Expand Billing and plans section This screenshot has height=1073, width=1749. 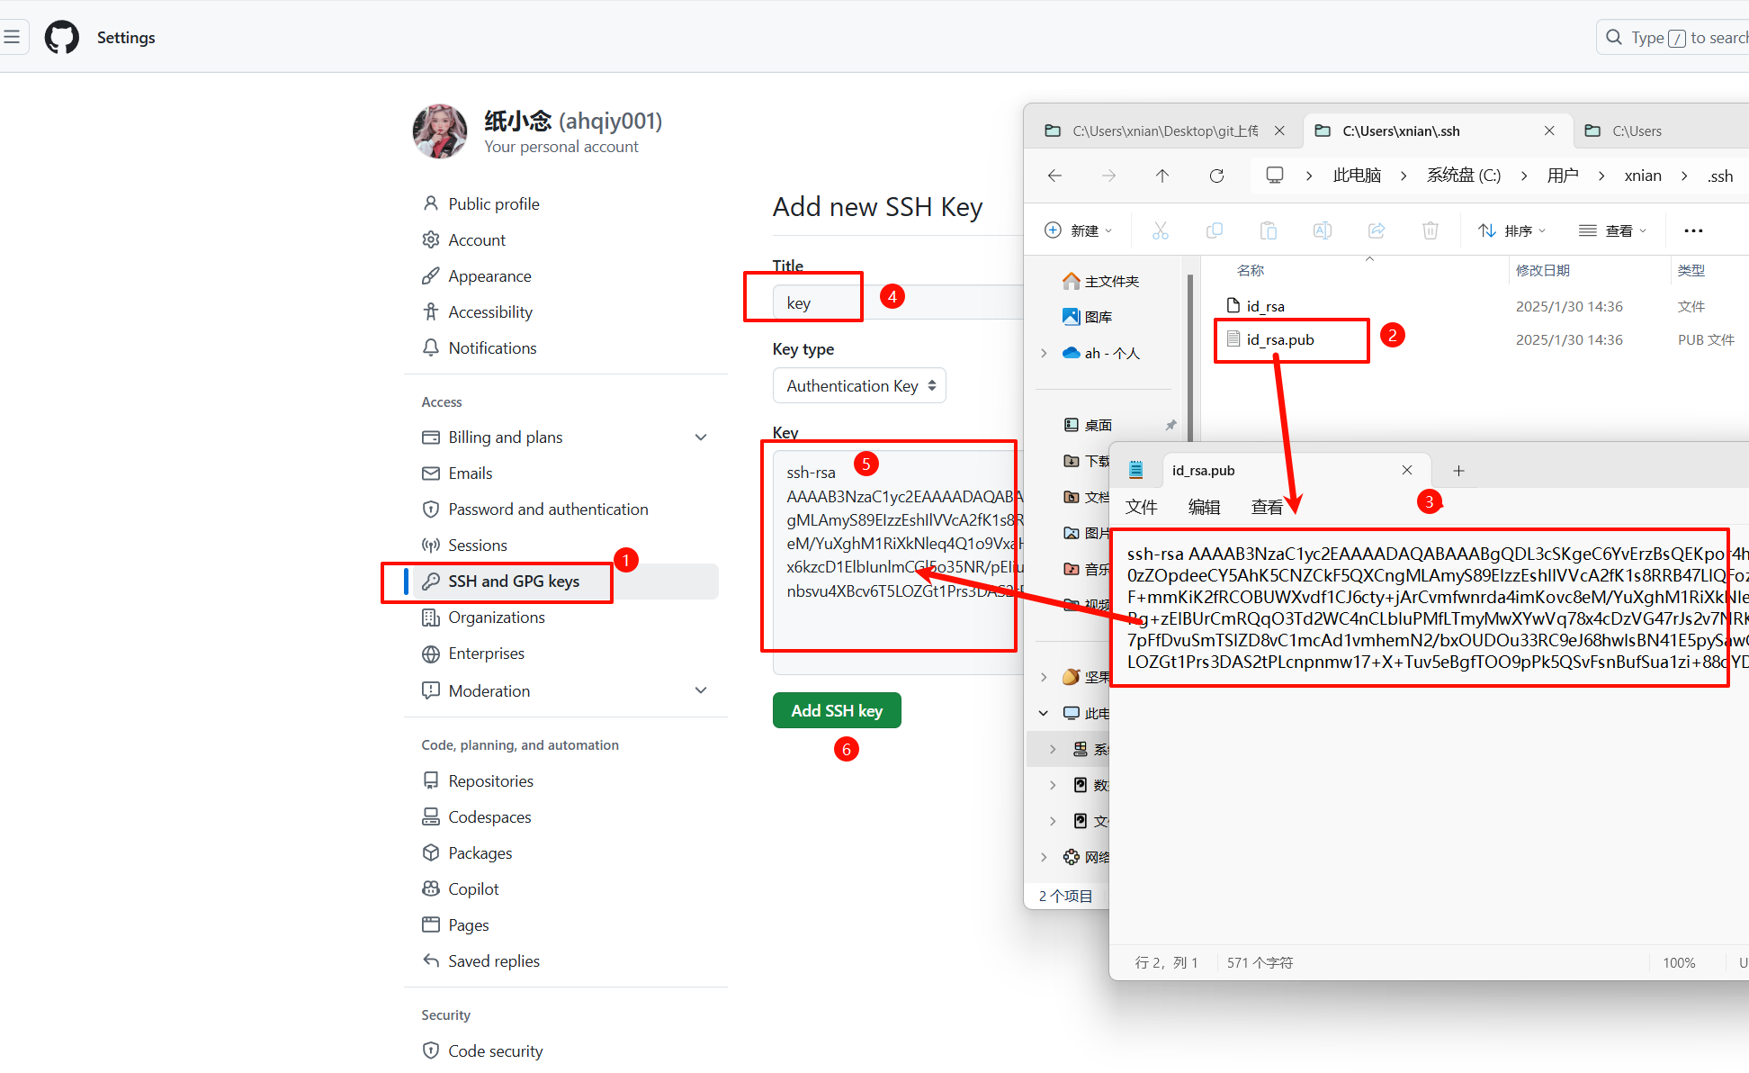701,437
